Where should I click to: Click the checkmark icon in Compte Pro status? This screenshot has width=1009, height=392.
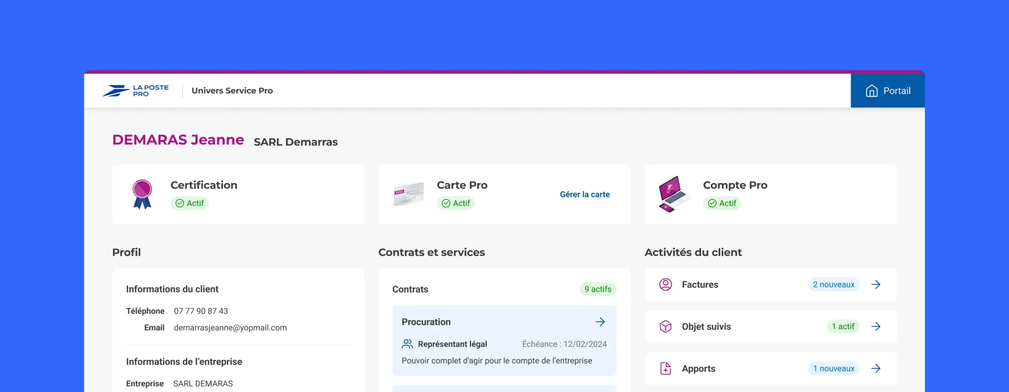pos(712,203)
